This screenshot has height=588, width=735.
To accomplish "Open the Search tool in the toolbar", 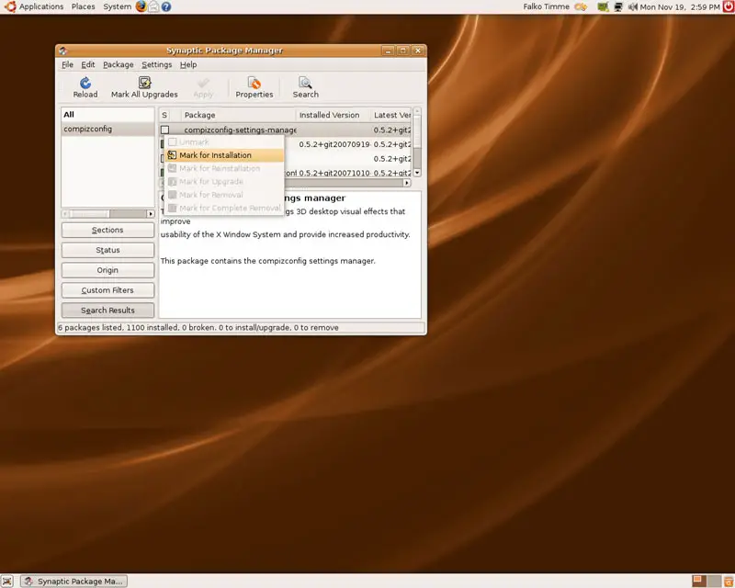I will (306, 87).
